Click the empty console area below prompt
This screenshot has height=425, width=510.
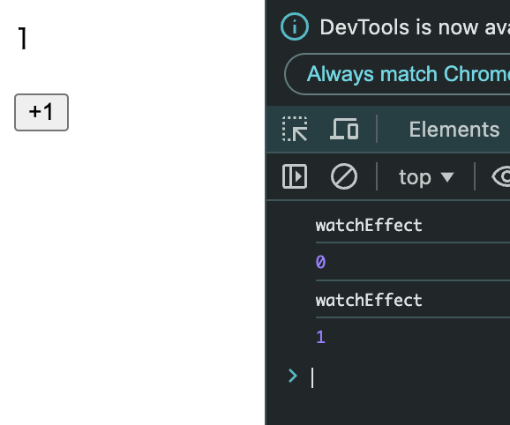[x=388, y=407]
